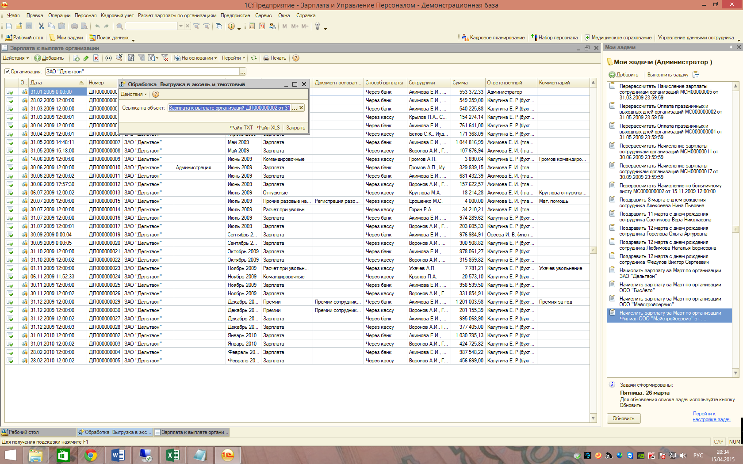Image resolution: width=743 pixels, height=464 pixels.
Task: Open Excel from the Windows taskbar
Action: coord(172,455)
